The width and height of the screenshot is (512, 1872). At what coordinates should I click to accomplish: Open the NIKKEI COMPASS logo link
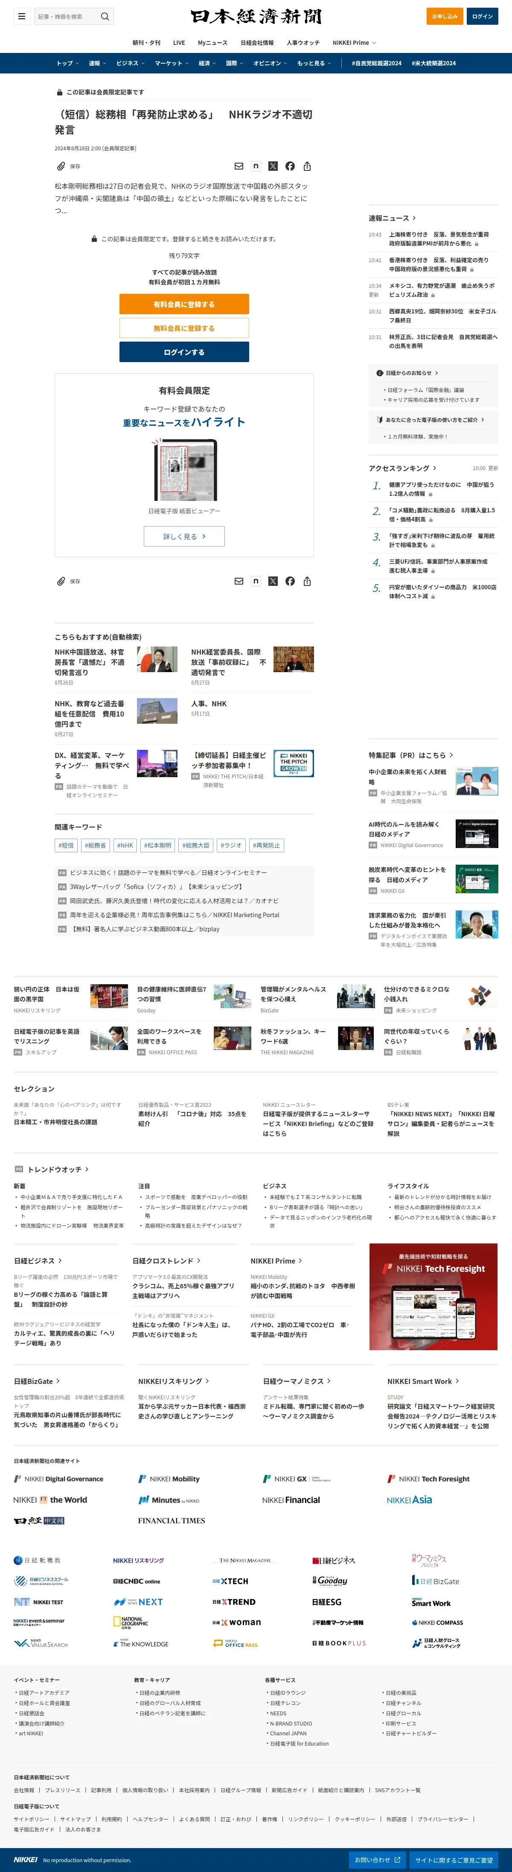(x=437, y=1623)
